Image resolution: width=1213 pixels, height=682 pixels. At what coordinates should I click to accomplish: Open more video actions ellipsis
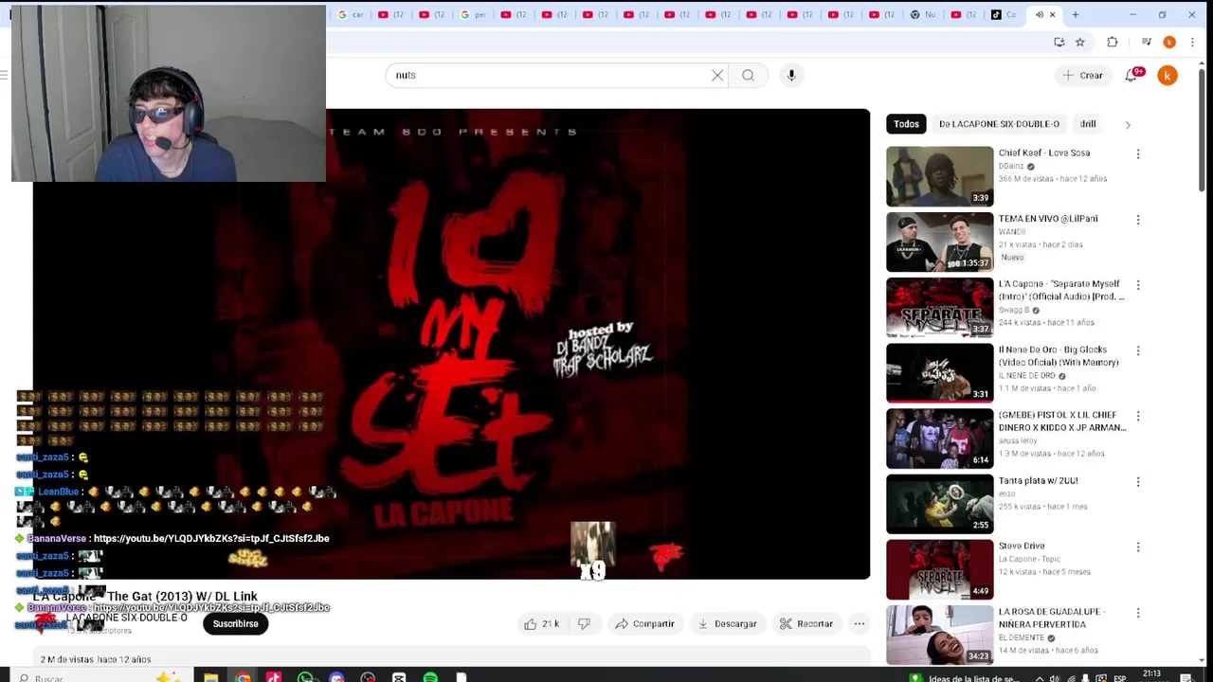tap(859, 624)
